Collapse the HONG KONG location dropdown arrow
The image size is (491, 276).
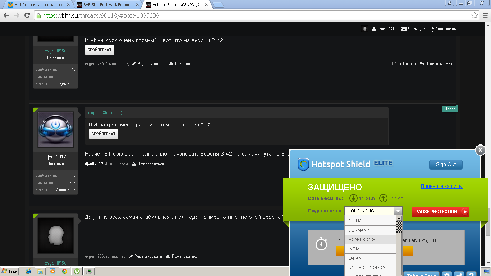pos(398,211)
